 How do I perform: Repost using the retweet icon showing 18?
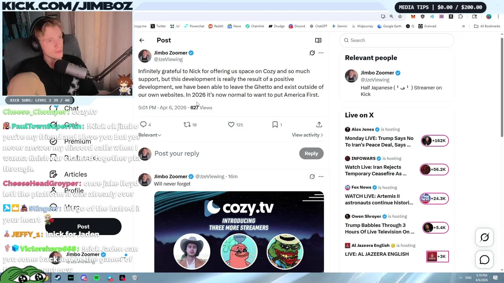point(190,125)
